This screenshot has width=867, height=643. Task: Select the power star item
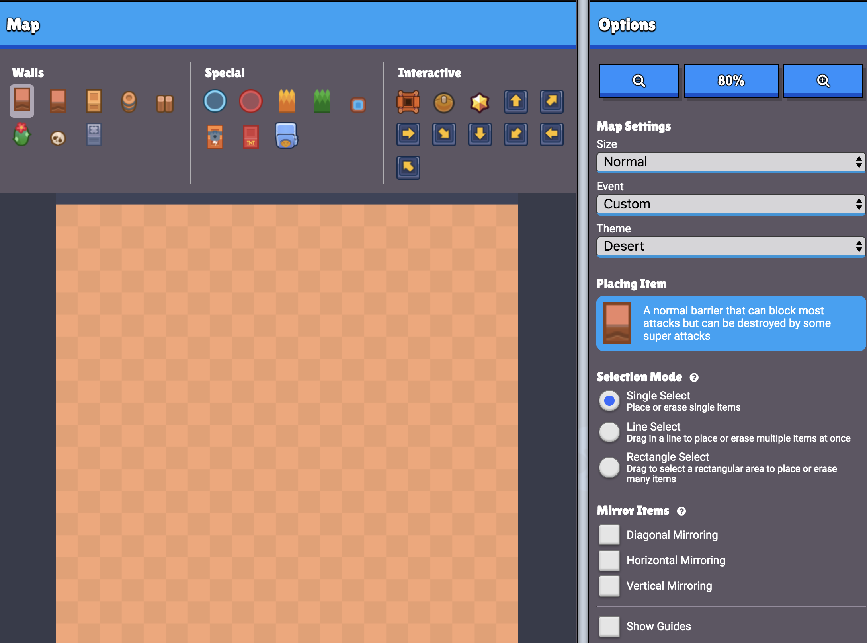coord(480,103)
